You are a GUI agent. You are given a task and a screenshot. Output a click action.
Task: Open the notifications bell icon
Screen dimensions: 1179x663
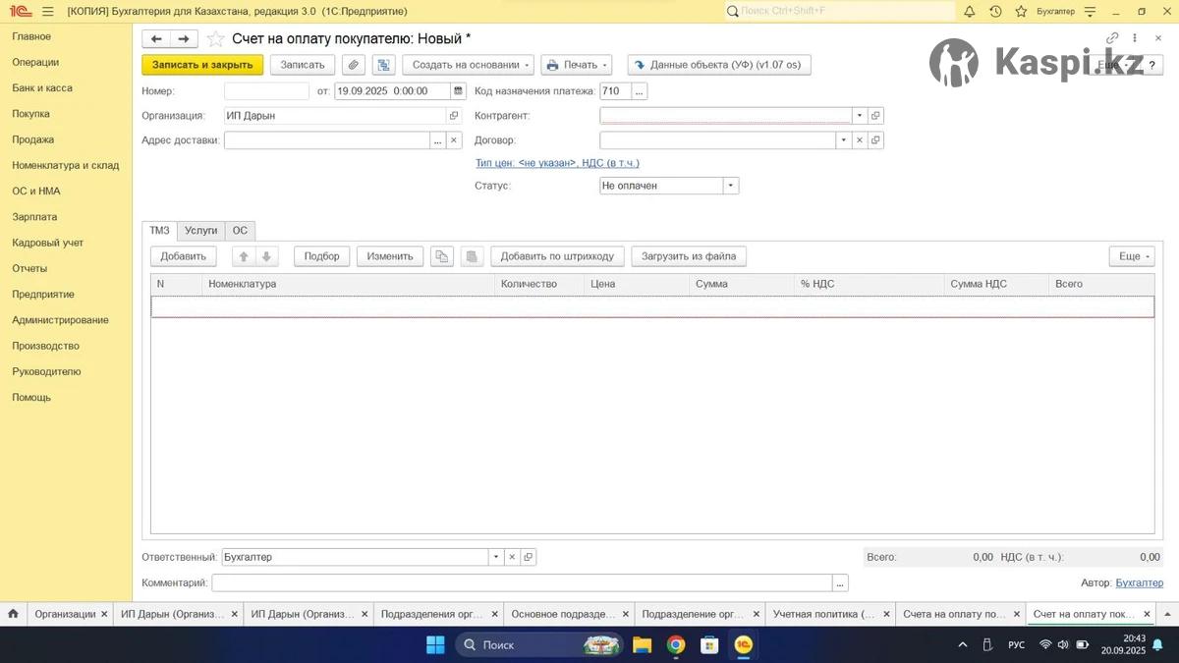click(970, 11)
